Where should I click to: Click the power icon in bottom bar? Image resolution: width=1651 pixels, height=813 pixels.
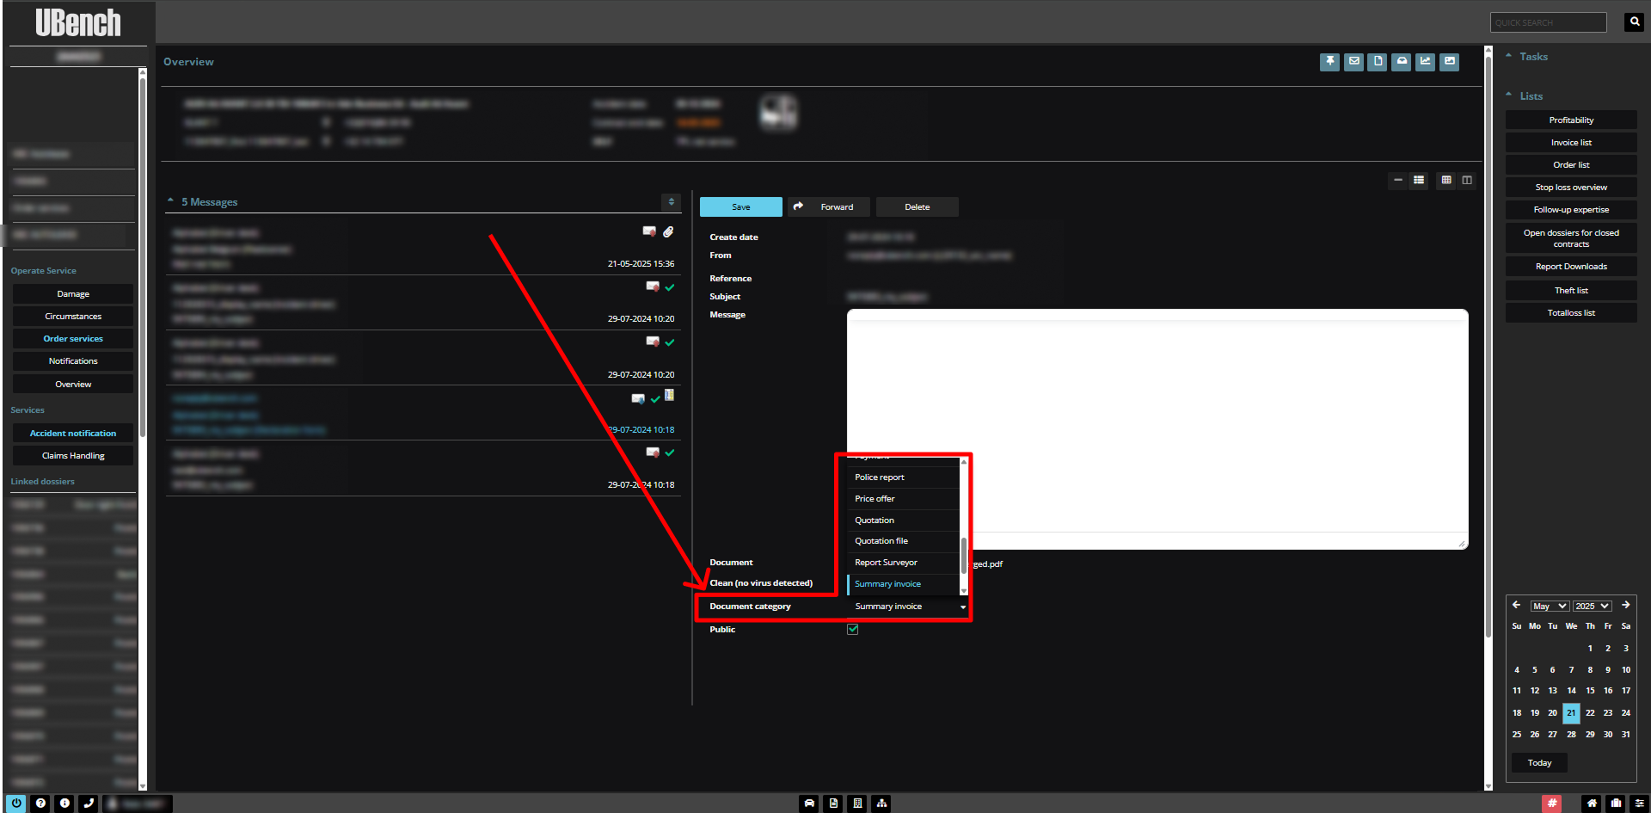click(16, 803)
